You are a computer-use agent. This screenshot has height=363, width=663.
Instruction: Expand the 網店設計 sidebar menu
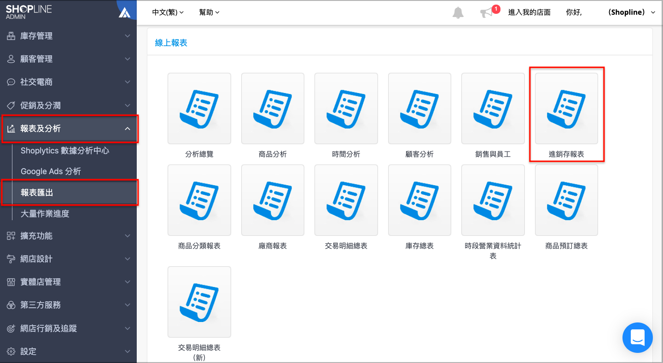(x=69, y=259)
